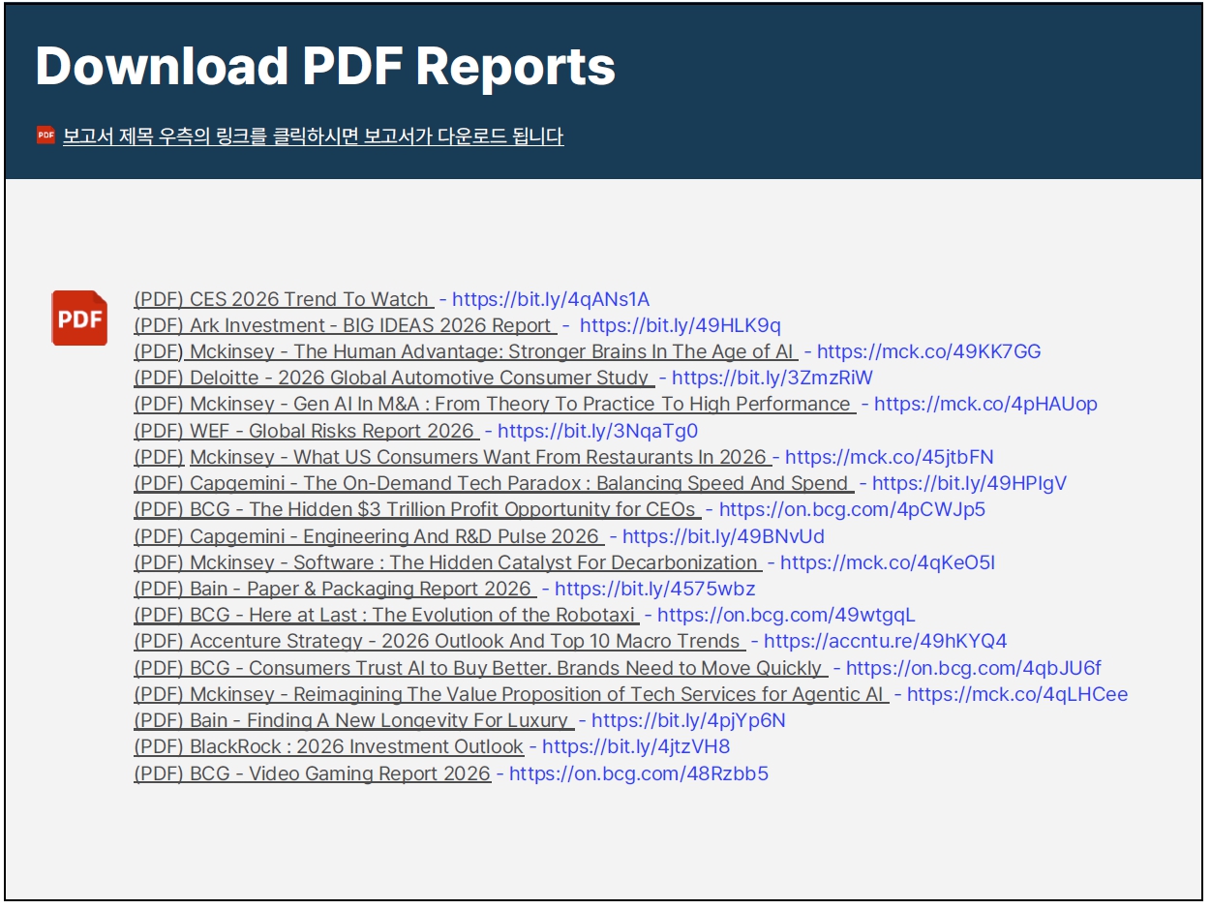Open WEF Global Risks Report URL

597,431
